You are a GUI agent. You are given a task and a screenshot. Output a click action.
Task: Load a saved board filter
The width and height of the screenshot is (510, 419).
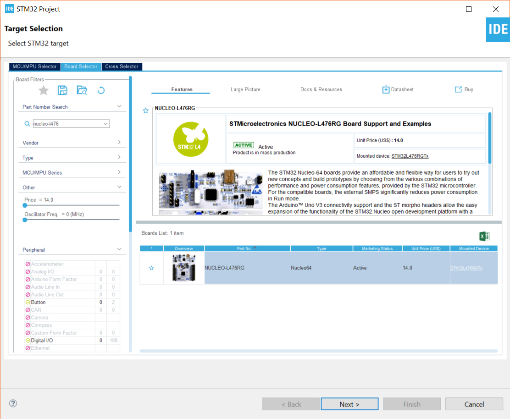pos(82,90)
